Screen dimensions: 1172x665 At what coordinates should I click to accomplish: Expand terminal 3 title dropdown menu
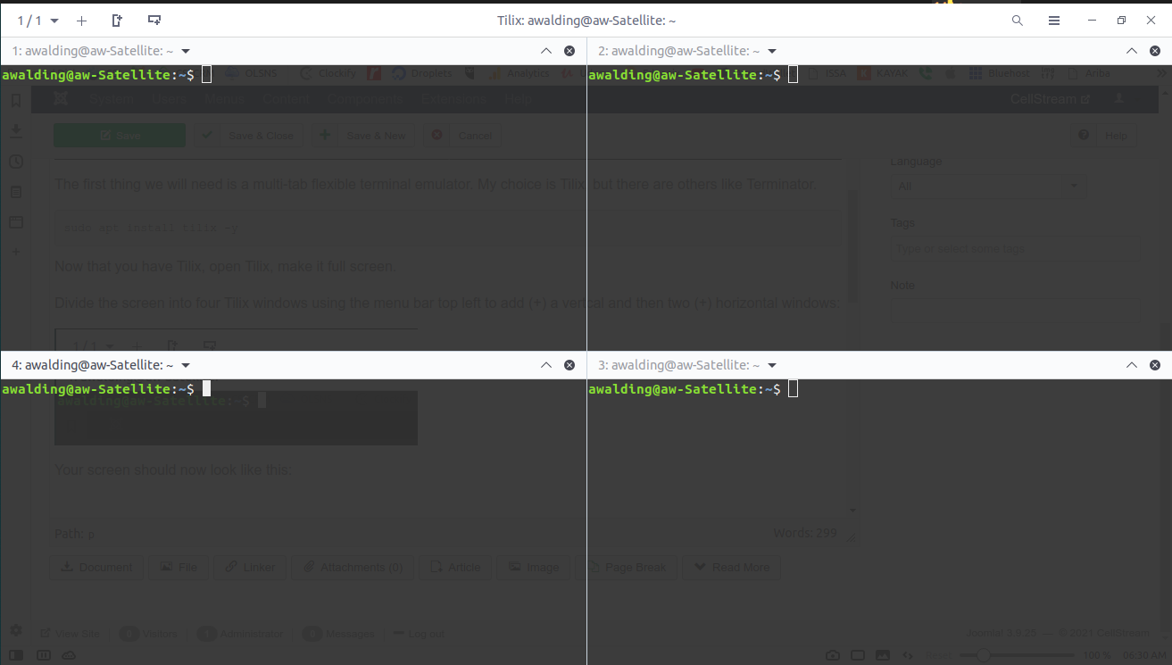point(772,365)
